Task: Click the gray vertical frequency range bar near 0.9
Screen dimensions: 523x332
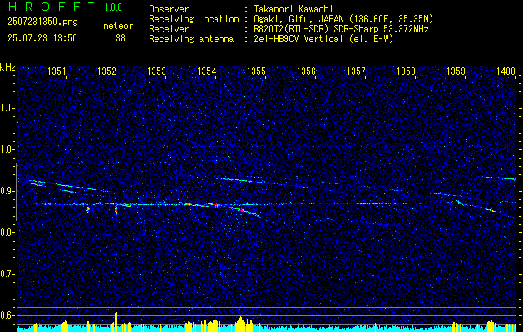Action: [x=17, y=192]
